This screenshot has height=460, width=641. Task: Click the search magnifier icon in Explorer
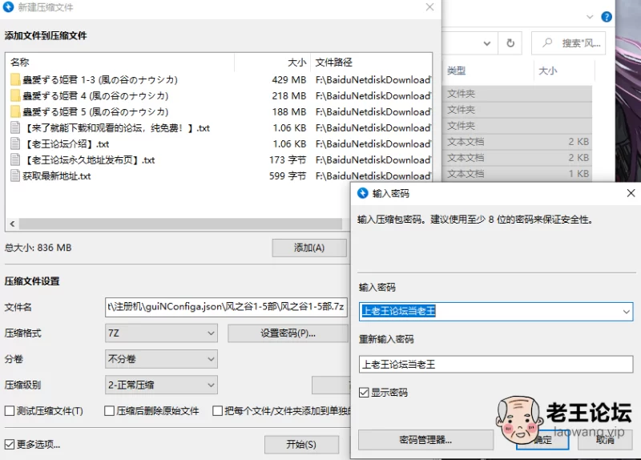pos(547,42)
